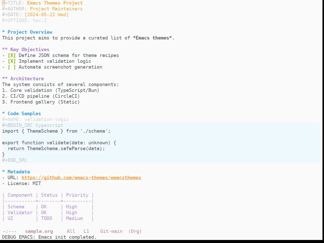
Task: Click the 'import { ThemeSchema }' code line
Action: (56, 131)
